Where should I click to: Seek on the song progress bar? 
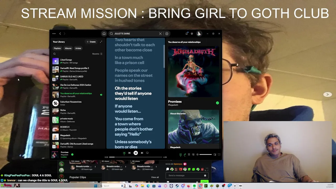[x=136, y=157]
